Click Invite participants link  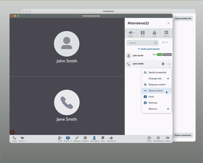[x=149, y=49]
